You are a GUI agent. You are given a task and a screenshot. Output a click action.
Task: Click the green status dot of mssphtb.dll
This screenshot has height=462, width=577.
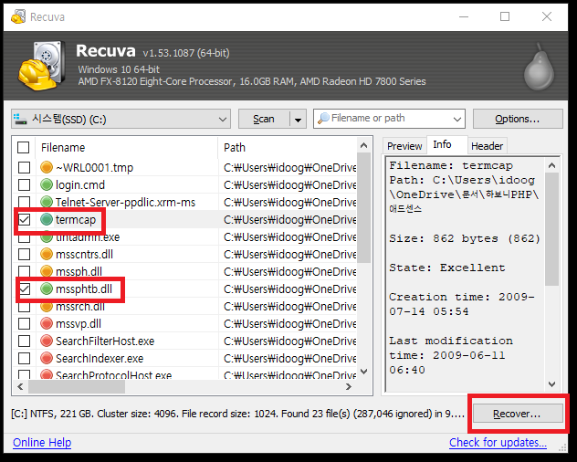[47, 289]
